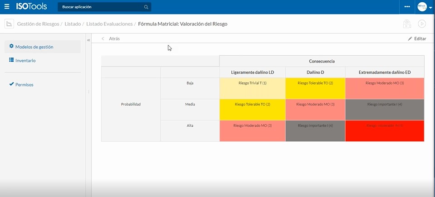The height and width of the screenshot is (197, 435).
Task: Open the hamburger main menu
Action: click(7, 7)
